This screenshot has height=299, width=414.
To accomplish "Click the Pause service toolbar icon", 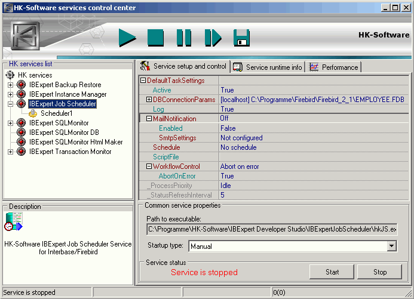I will click(184, 38).
